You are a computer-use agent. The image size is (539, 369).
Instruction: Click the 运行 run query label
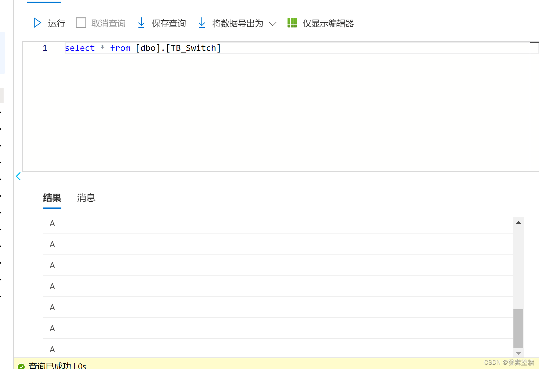pos(56,23)
